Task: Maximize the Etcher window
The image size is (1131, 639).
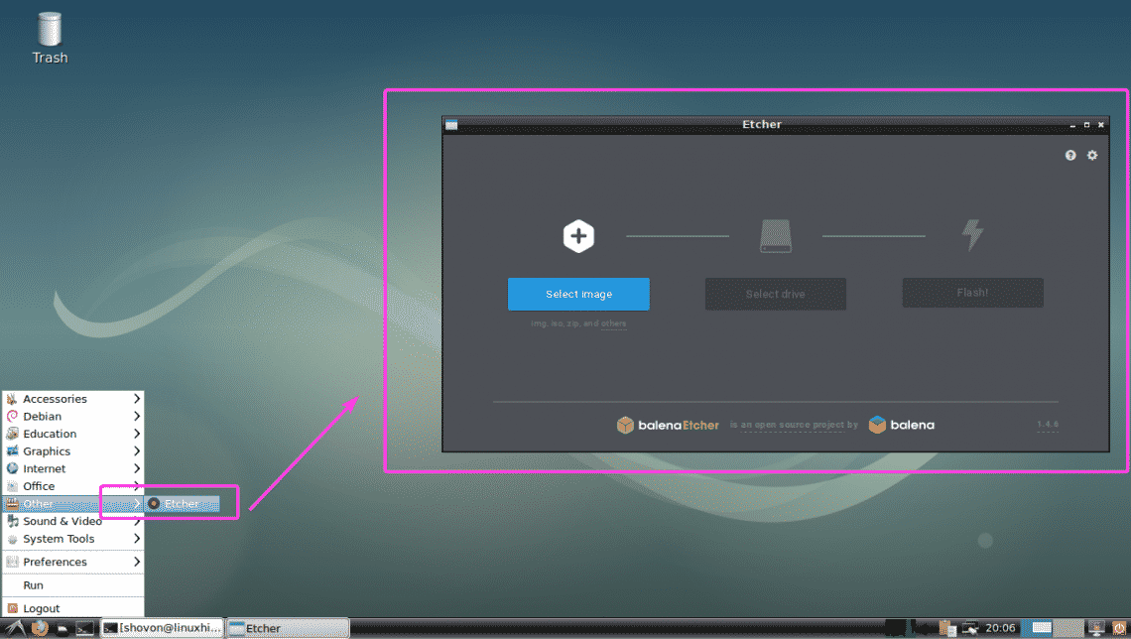Action: point(1087,125)
